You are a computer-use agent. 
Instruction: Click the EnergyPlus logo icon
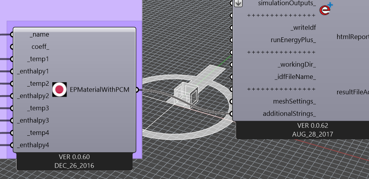tap(326, 9)
